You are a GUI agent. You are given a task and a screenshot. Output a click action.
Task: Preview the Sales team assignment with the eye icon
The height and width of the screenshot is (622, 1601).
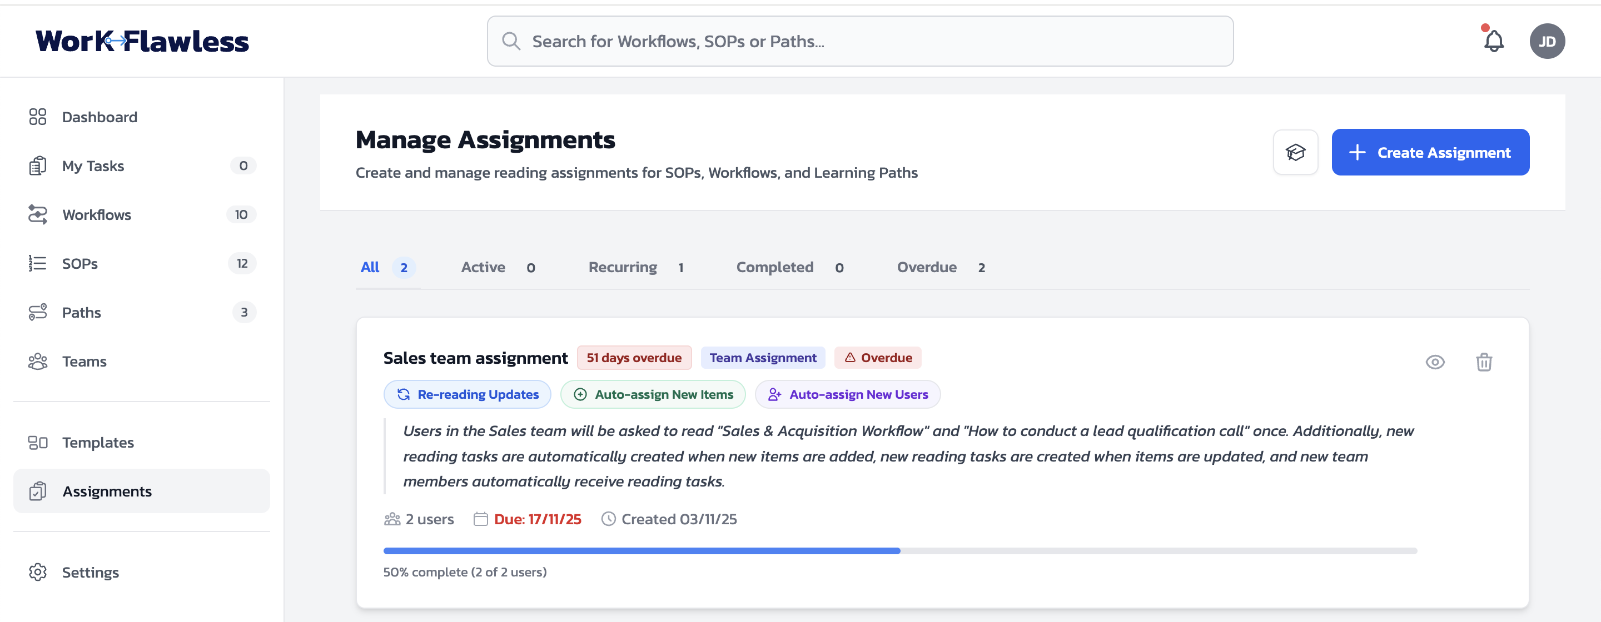pyautogui.click(x=1435, y=362)
